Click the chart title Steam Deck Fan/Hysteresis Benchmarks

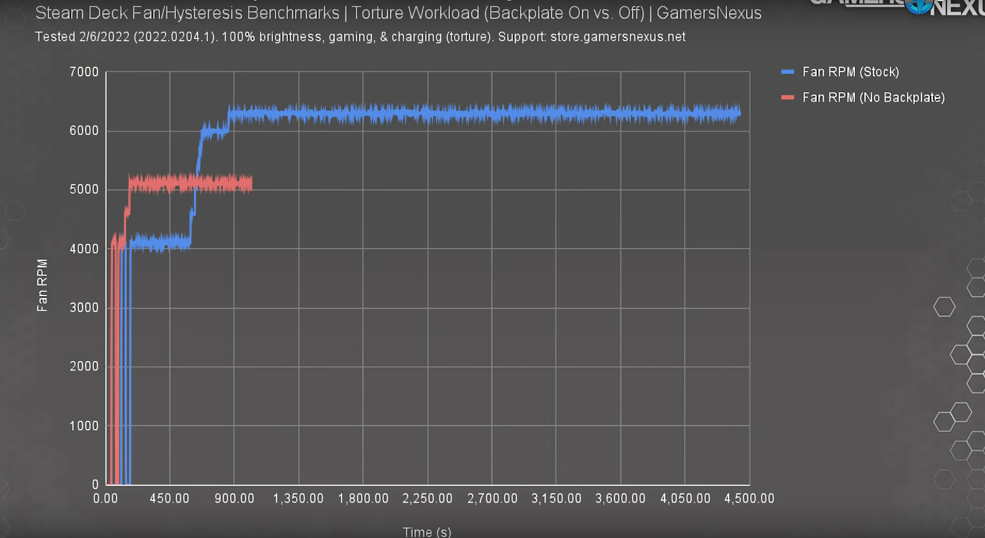pos(187,13)
